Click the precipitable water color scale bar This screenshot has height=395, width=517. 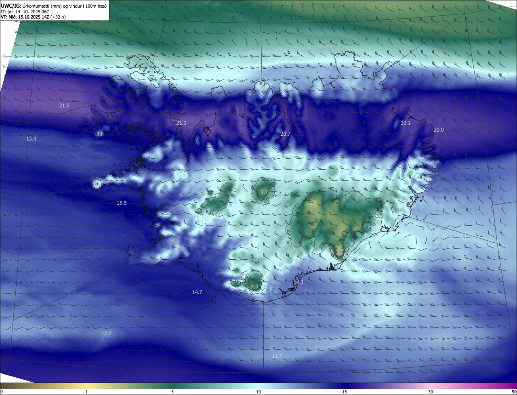[258, 386]
